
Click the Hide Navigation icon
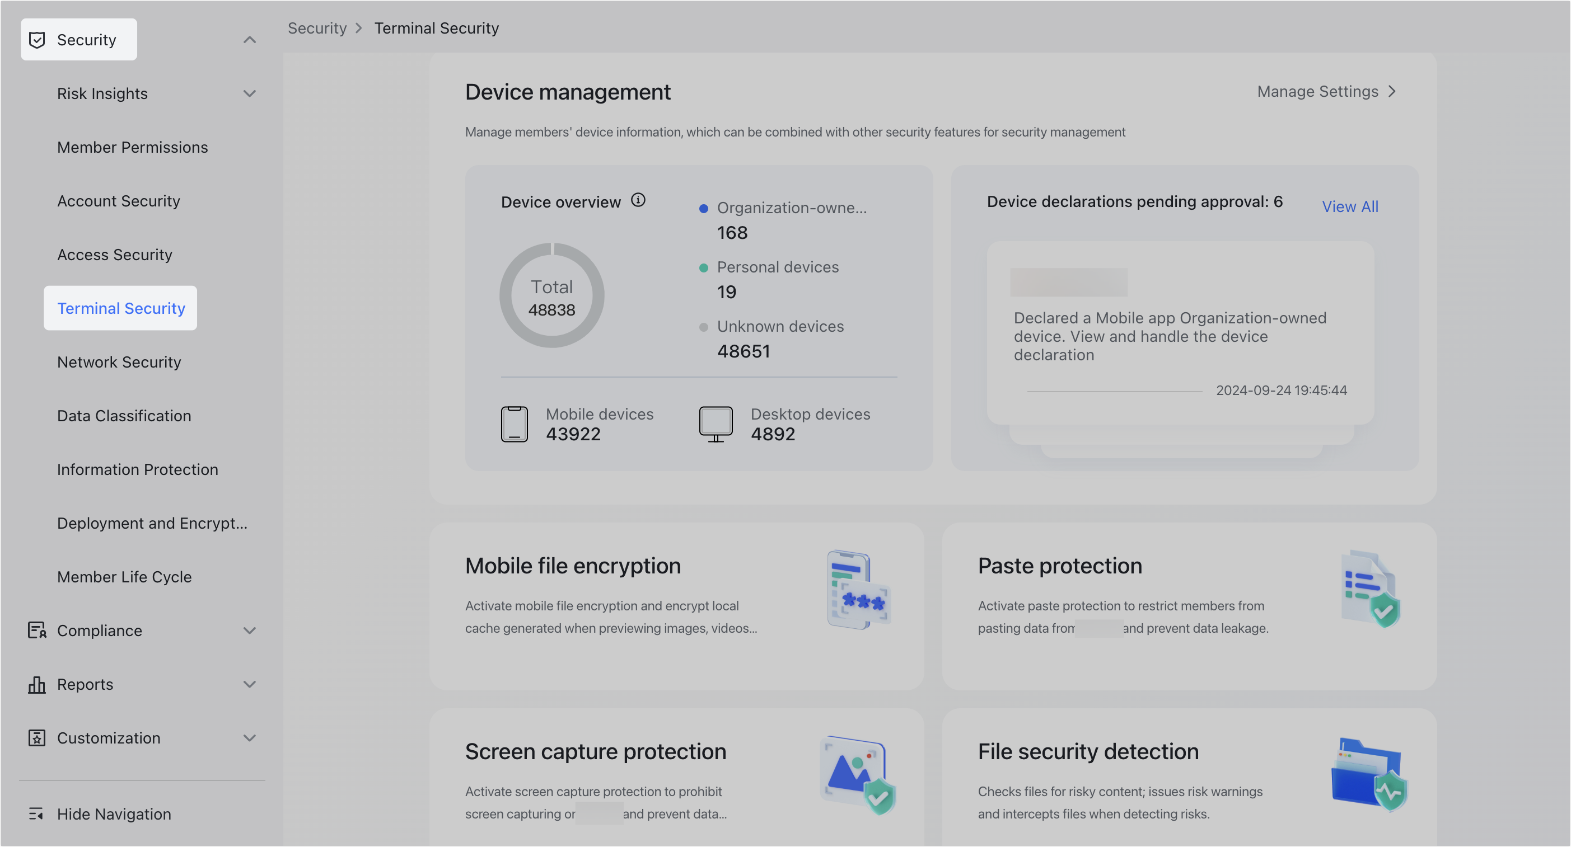click(x=36, y=814)
